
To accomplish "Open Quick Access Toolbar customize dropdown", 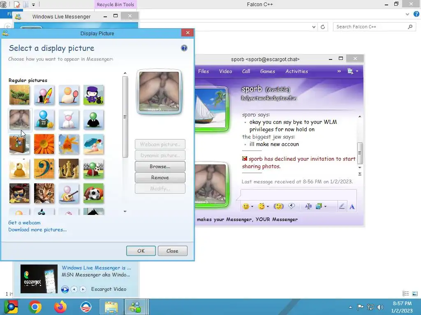I will point(34,5).
